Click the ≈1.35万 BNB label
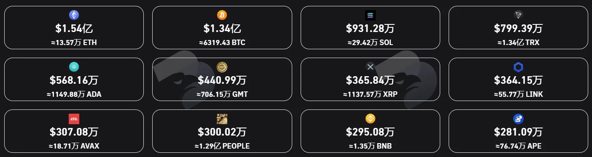Image resolution: width=592 pixels, height=157 pixels. tap(370, 146)
